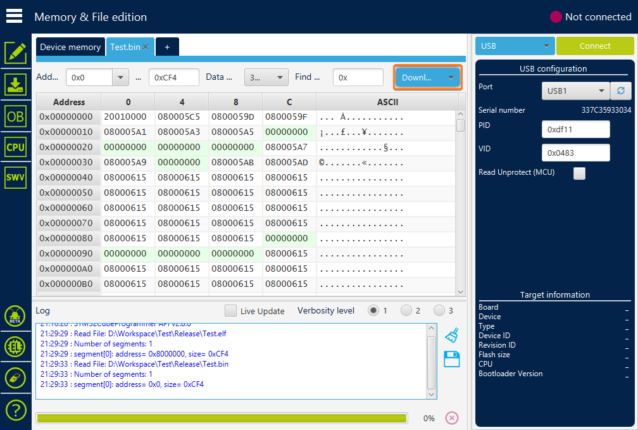Screen dimensions: 638x430
Task: Click the 8 column header
Action: click(235, 102)
